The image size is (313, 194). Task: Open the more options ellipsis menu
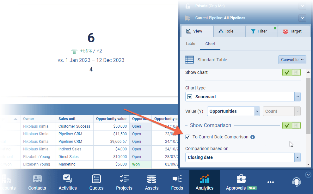[271, 182]
